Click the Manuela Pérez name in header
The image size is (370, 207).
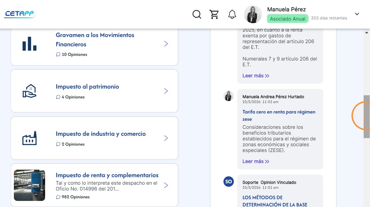(286, 9)
